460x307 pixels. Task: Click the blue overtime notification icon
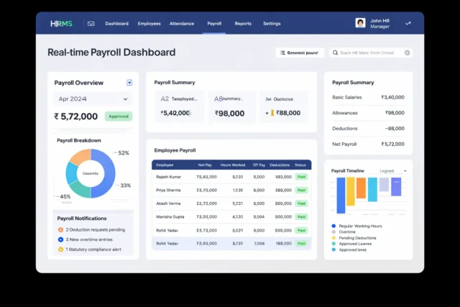pos(60,239)
